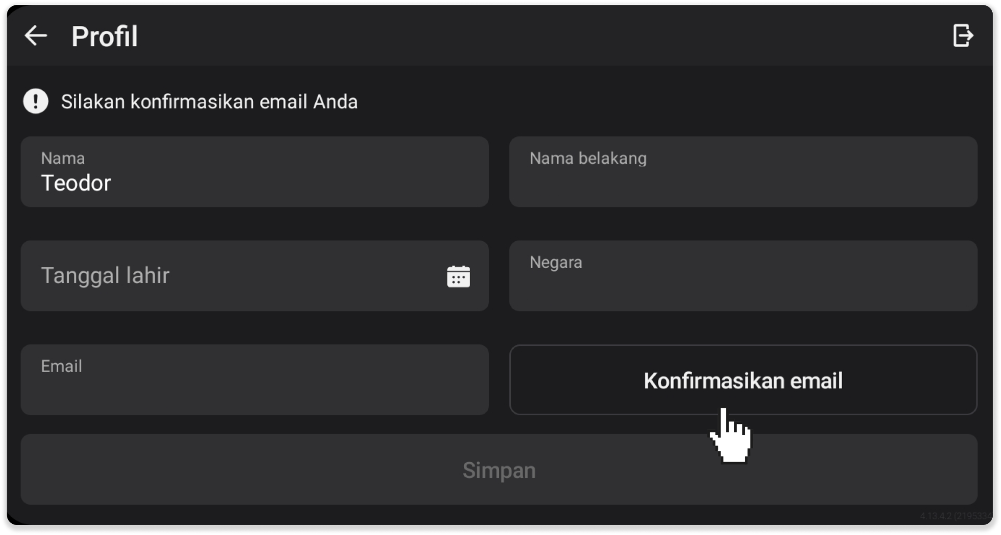The height and width of the screenshot is (535, 1001).
Task: Focus the Nama input field
Action: 255,172
